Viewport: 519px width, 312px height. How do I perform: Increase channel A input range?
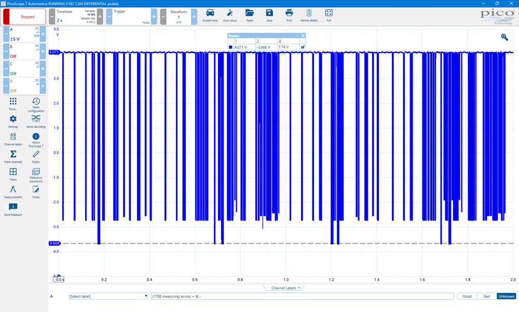[x=43, y=34]
